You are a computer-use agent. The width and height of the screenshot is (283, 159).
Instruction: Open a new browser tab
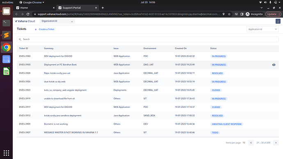coord(103,8)
